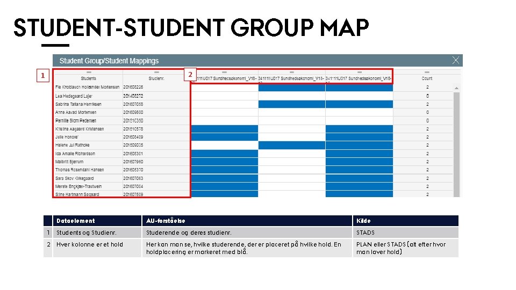Click student number 201607058
The height and width of the screenshot is (290, 516).
tap(133, 104)
